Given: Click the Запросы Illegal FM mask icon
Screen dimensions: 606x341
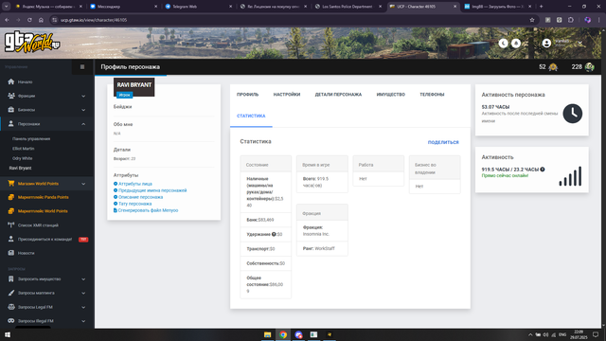Looking at the screenshot, I should click(10, 321).
